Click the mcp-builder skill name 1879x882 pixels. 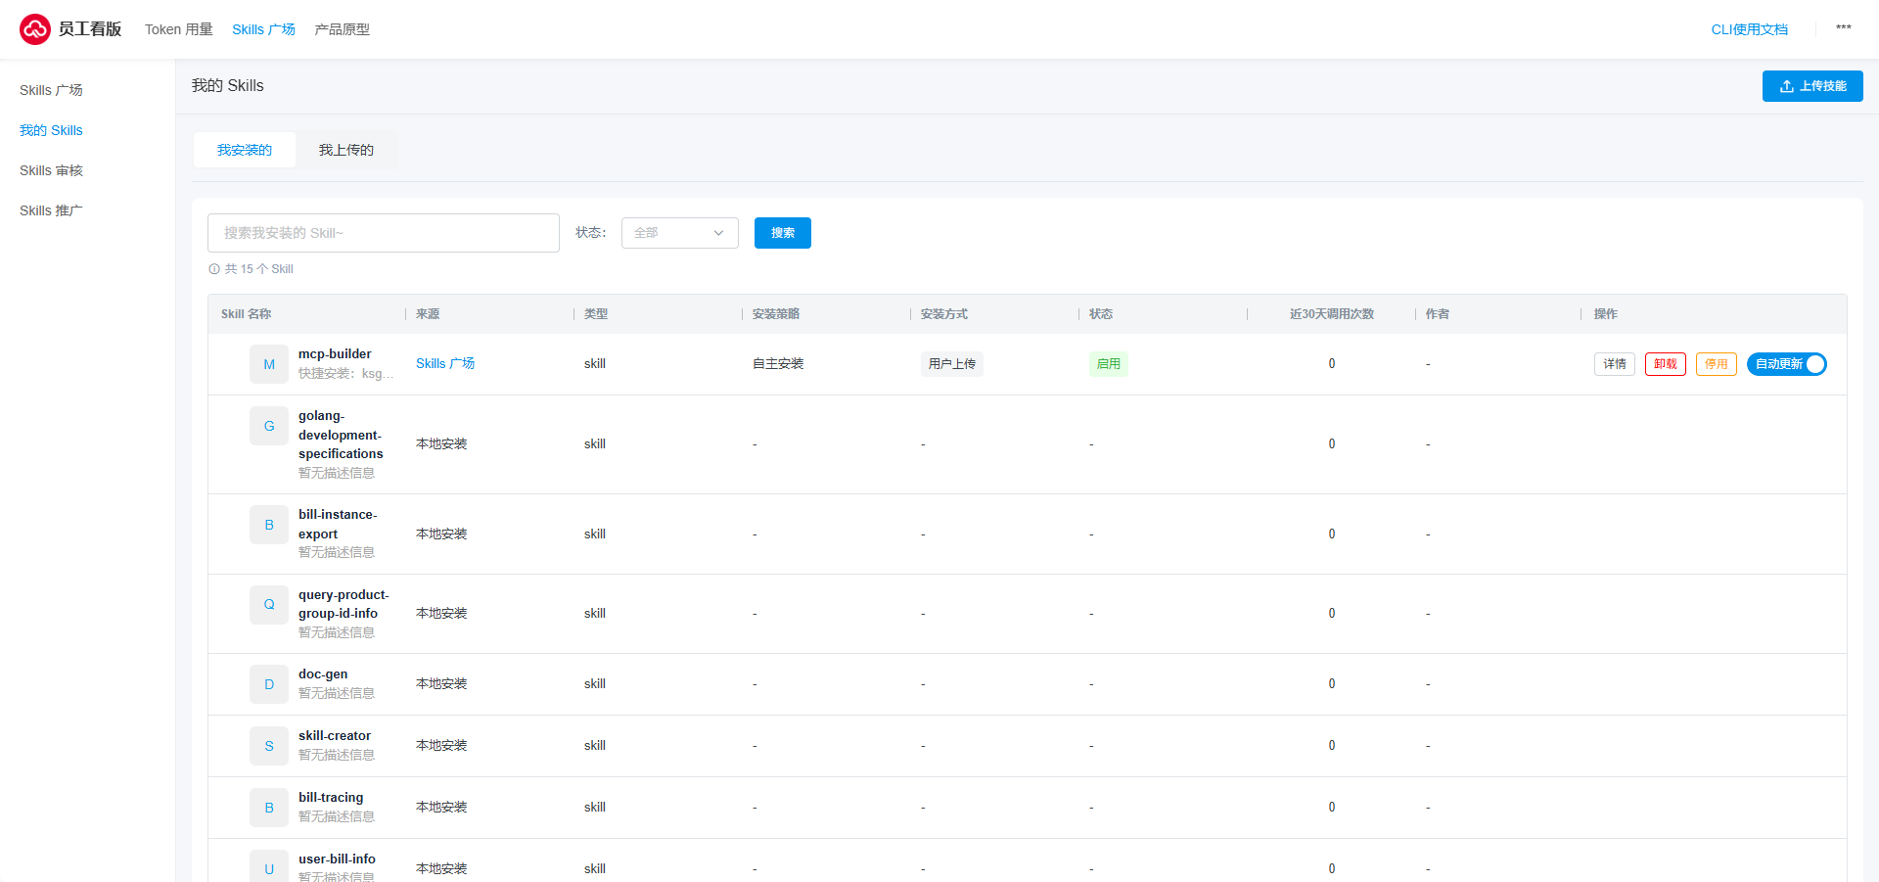pyautogui.click(x=335, y=354)
